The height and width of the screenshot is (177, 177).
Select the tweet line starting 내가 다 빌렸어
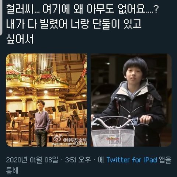point(74,25)
